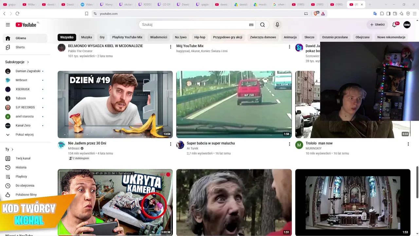The width and height of the screenshot is (419, 236).
Task: Open the account avatar menu
Action: [x=407, y=25]
